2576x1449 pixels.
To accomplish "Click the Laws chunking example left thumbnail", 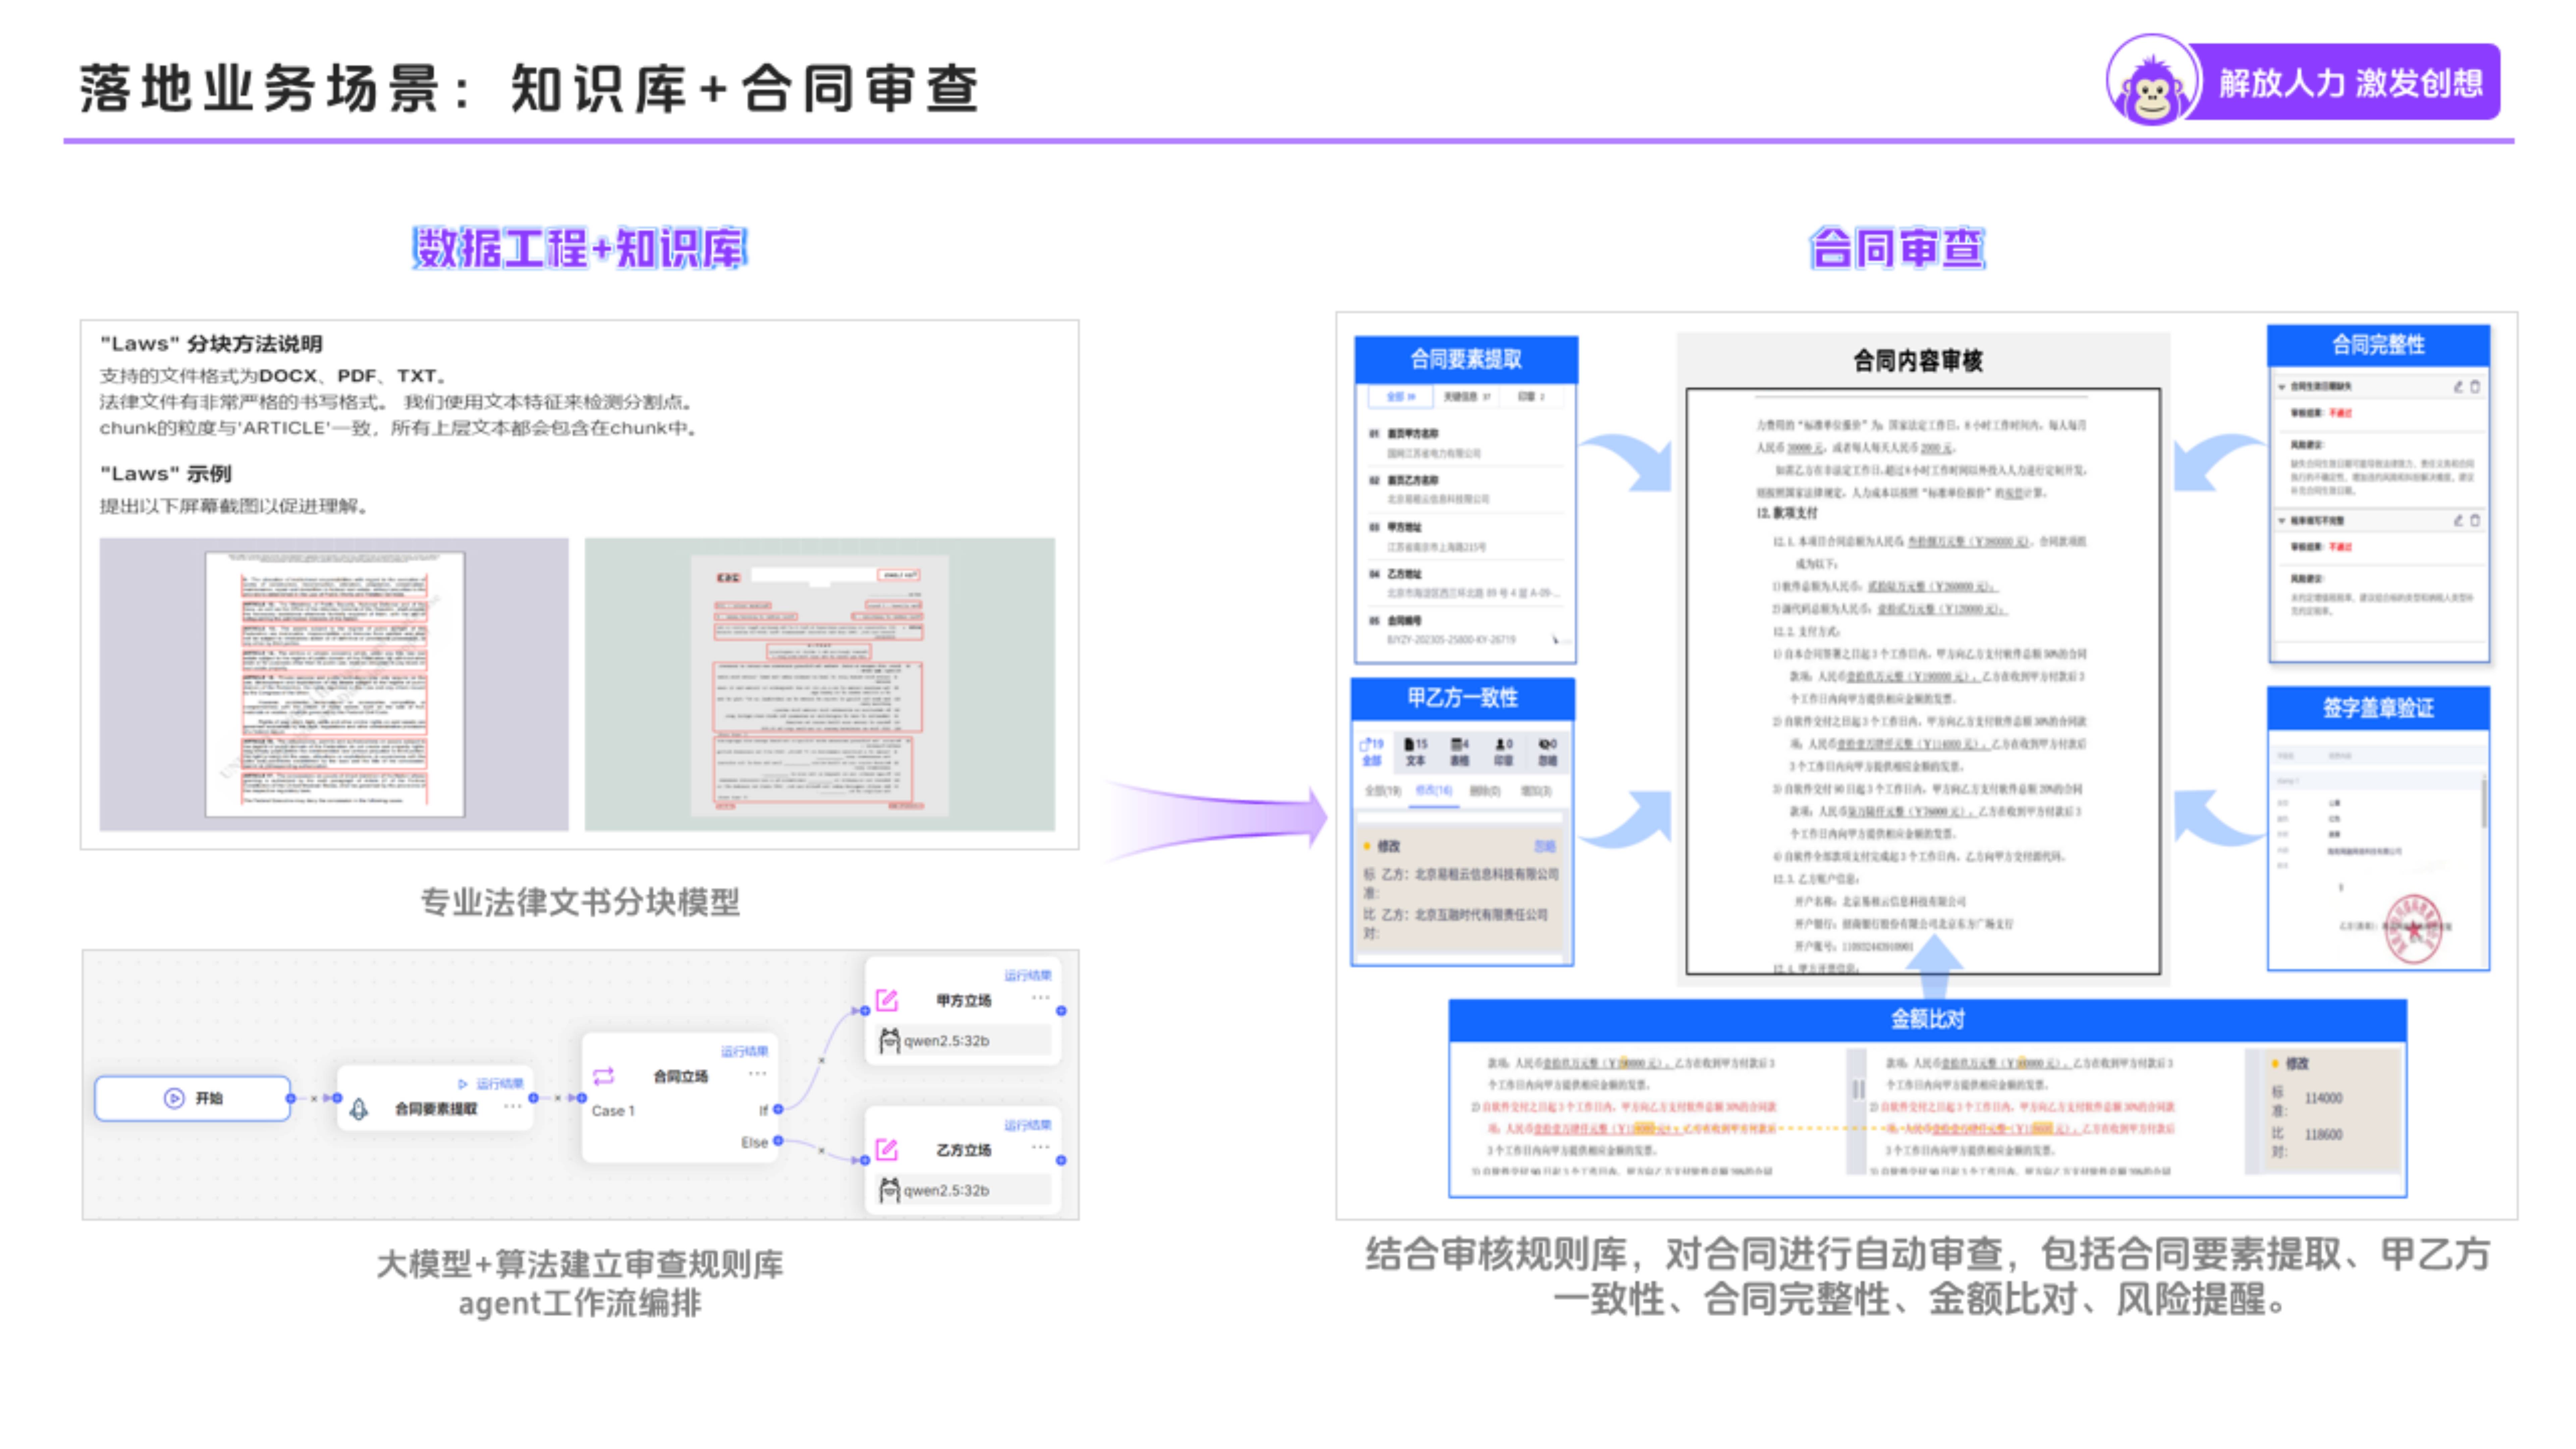I will tap(334, 684).
